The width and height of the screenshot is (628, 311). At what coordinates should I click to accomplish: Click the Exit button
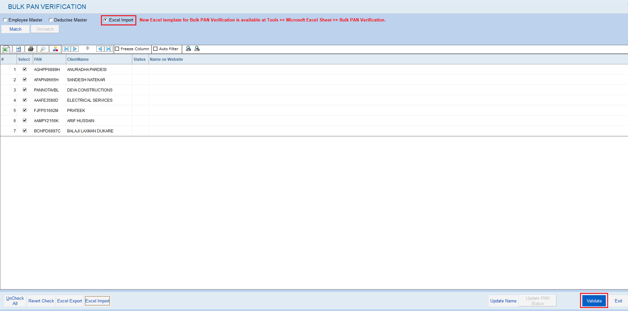[x=618, y=301]
